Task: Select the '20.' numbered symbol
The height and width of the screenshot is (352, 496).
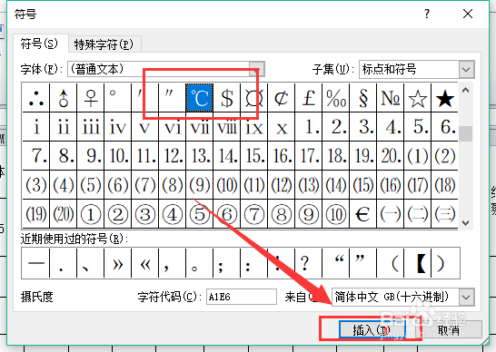Action: point(390,156)
